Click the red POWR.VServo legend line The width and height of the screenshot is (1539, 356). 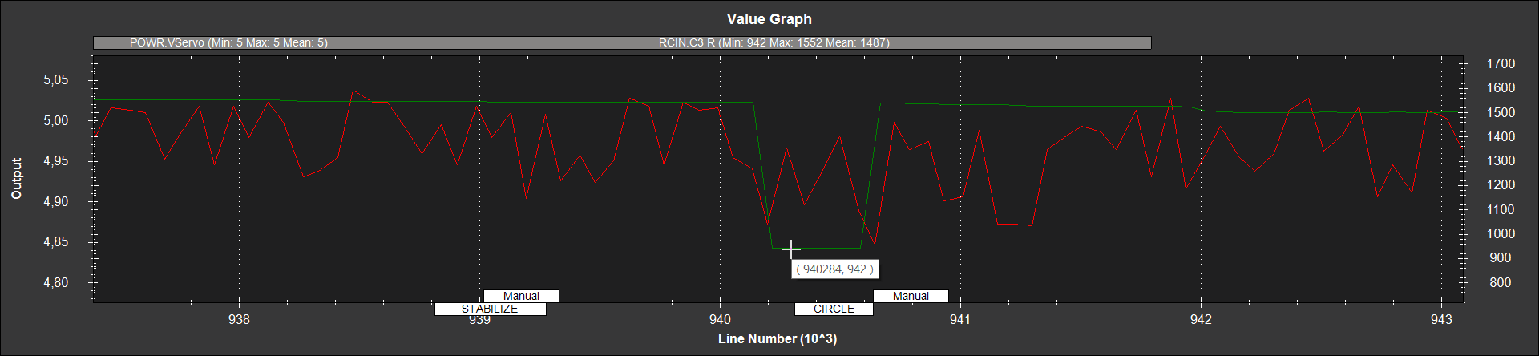coord(109,42)
